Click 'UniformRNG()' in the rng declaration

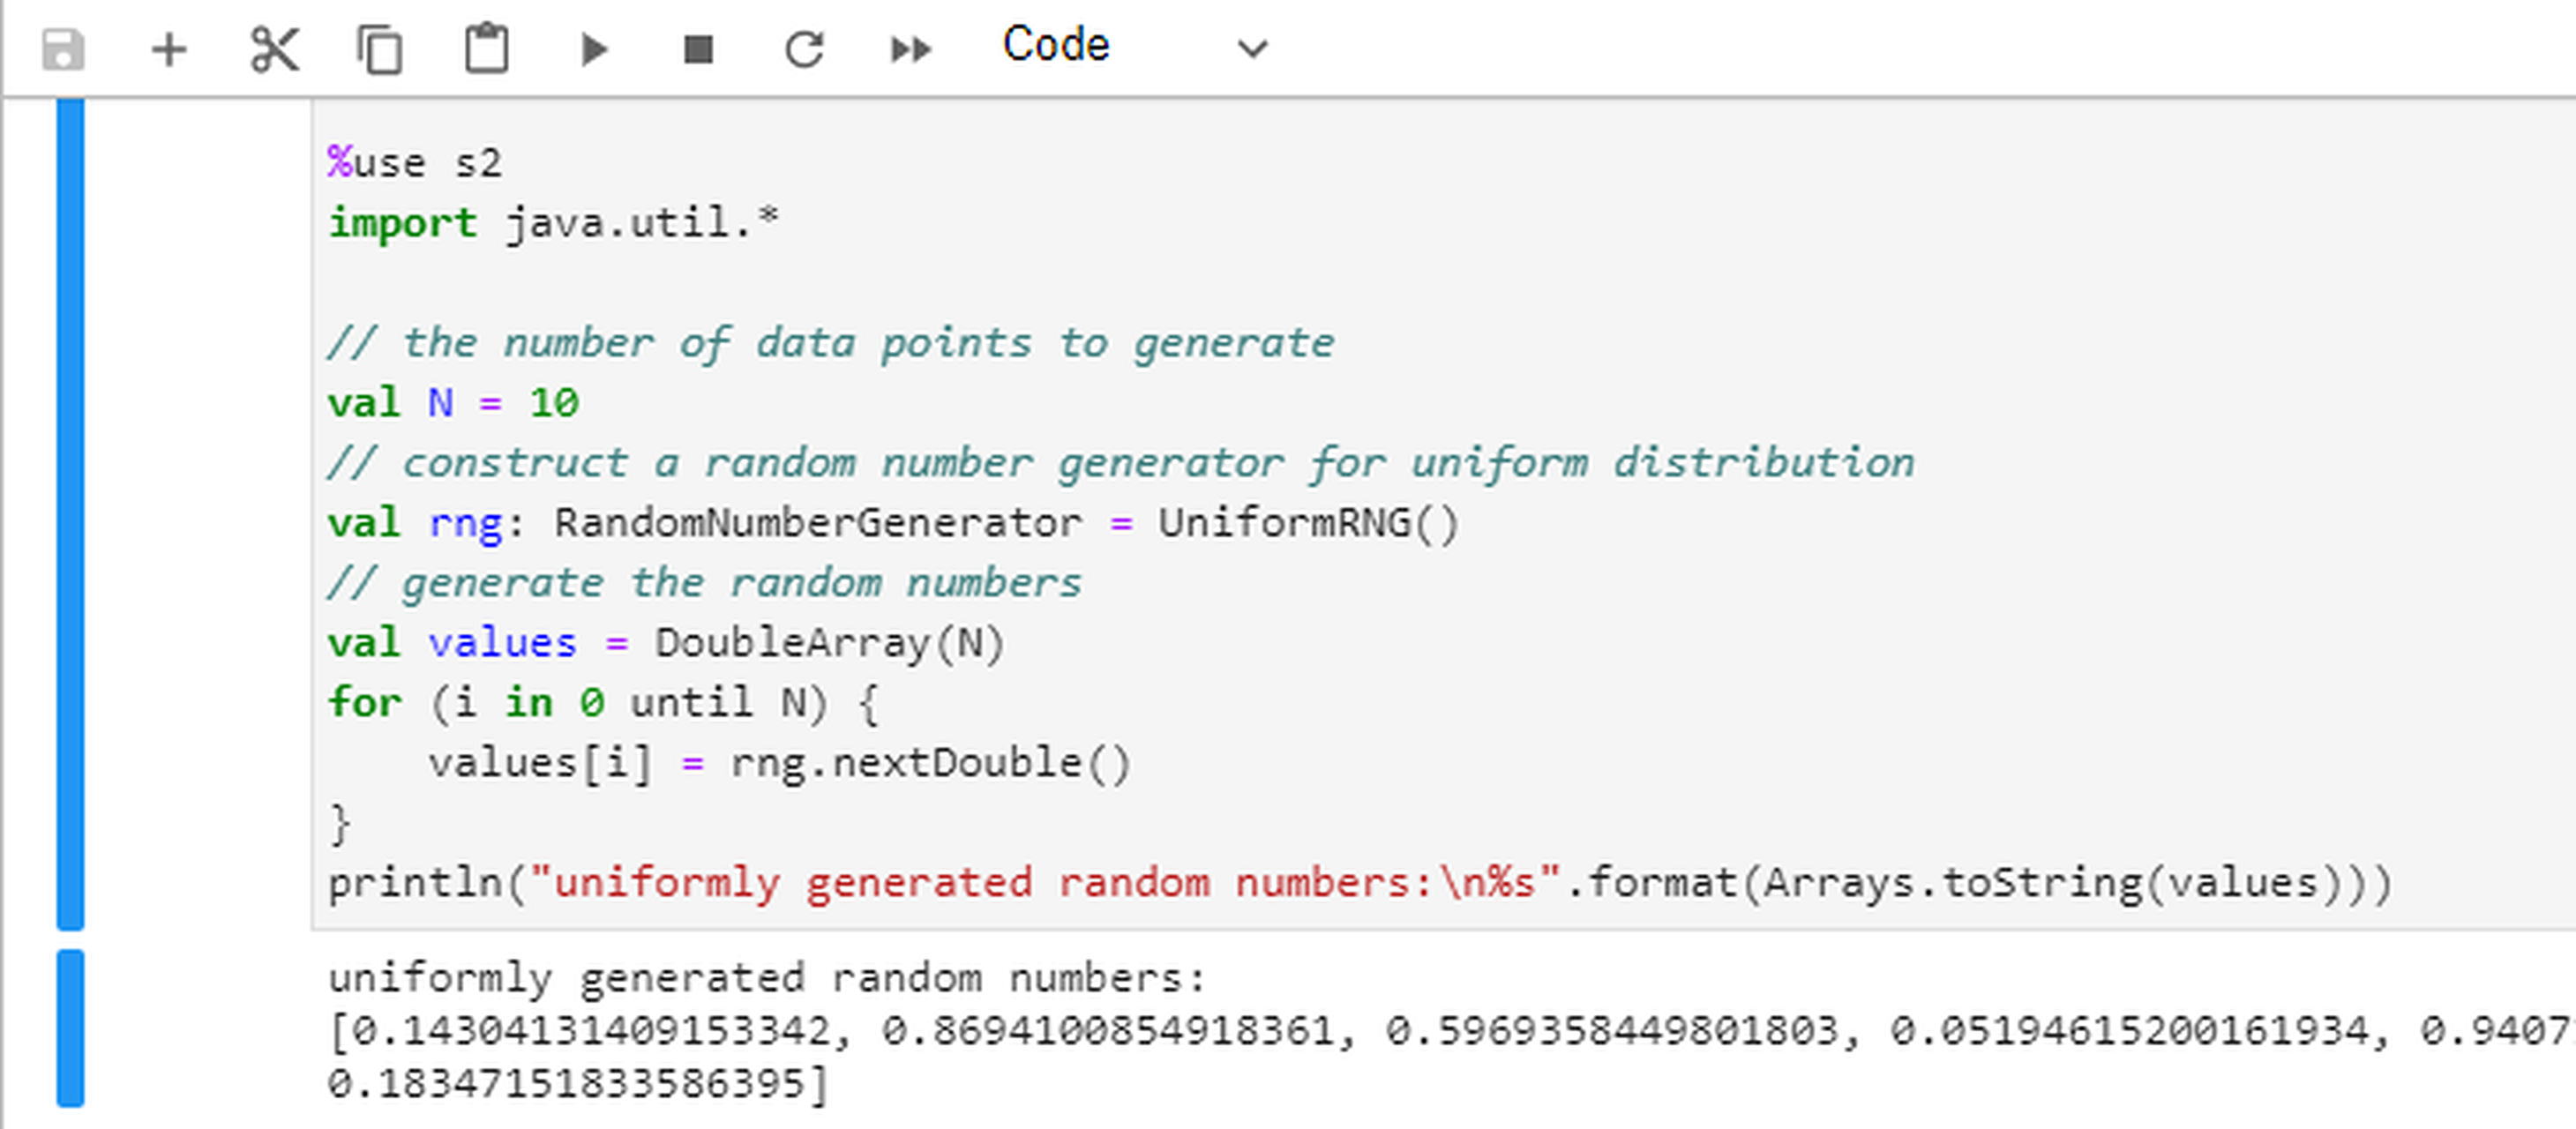[x=1309, y=522]
